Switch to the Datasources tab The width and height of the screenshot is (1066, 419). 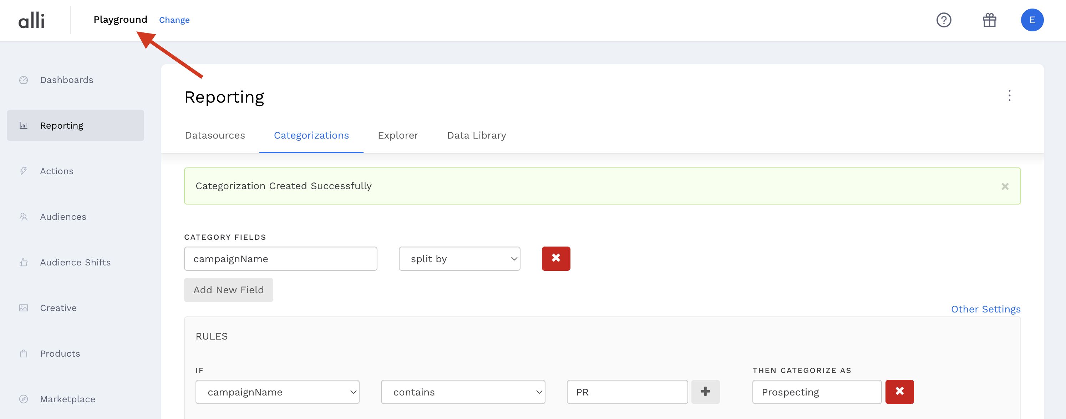[215, 135]
